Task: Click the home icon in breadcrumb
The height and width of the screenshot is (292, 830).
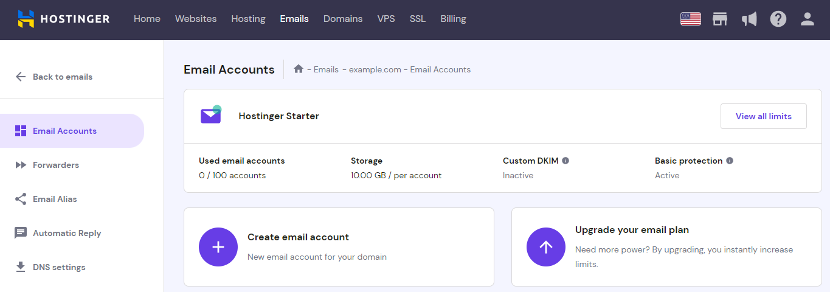Action: 299,69
